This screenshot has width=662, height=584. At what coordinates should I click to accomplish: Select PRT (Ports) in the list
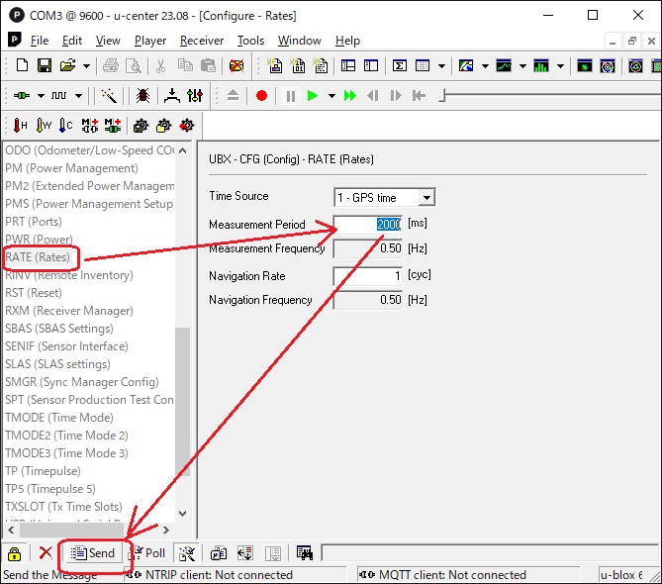tap(34, 222)
